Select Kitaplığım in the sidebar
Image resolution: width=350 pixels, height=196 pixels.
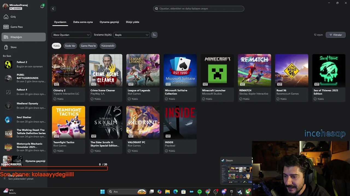coord(24,37)
